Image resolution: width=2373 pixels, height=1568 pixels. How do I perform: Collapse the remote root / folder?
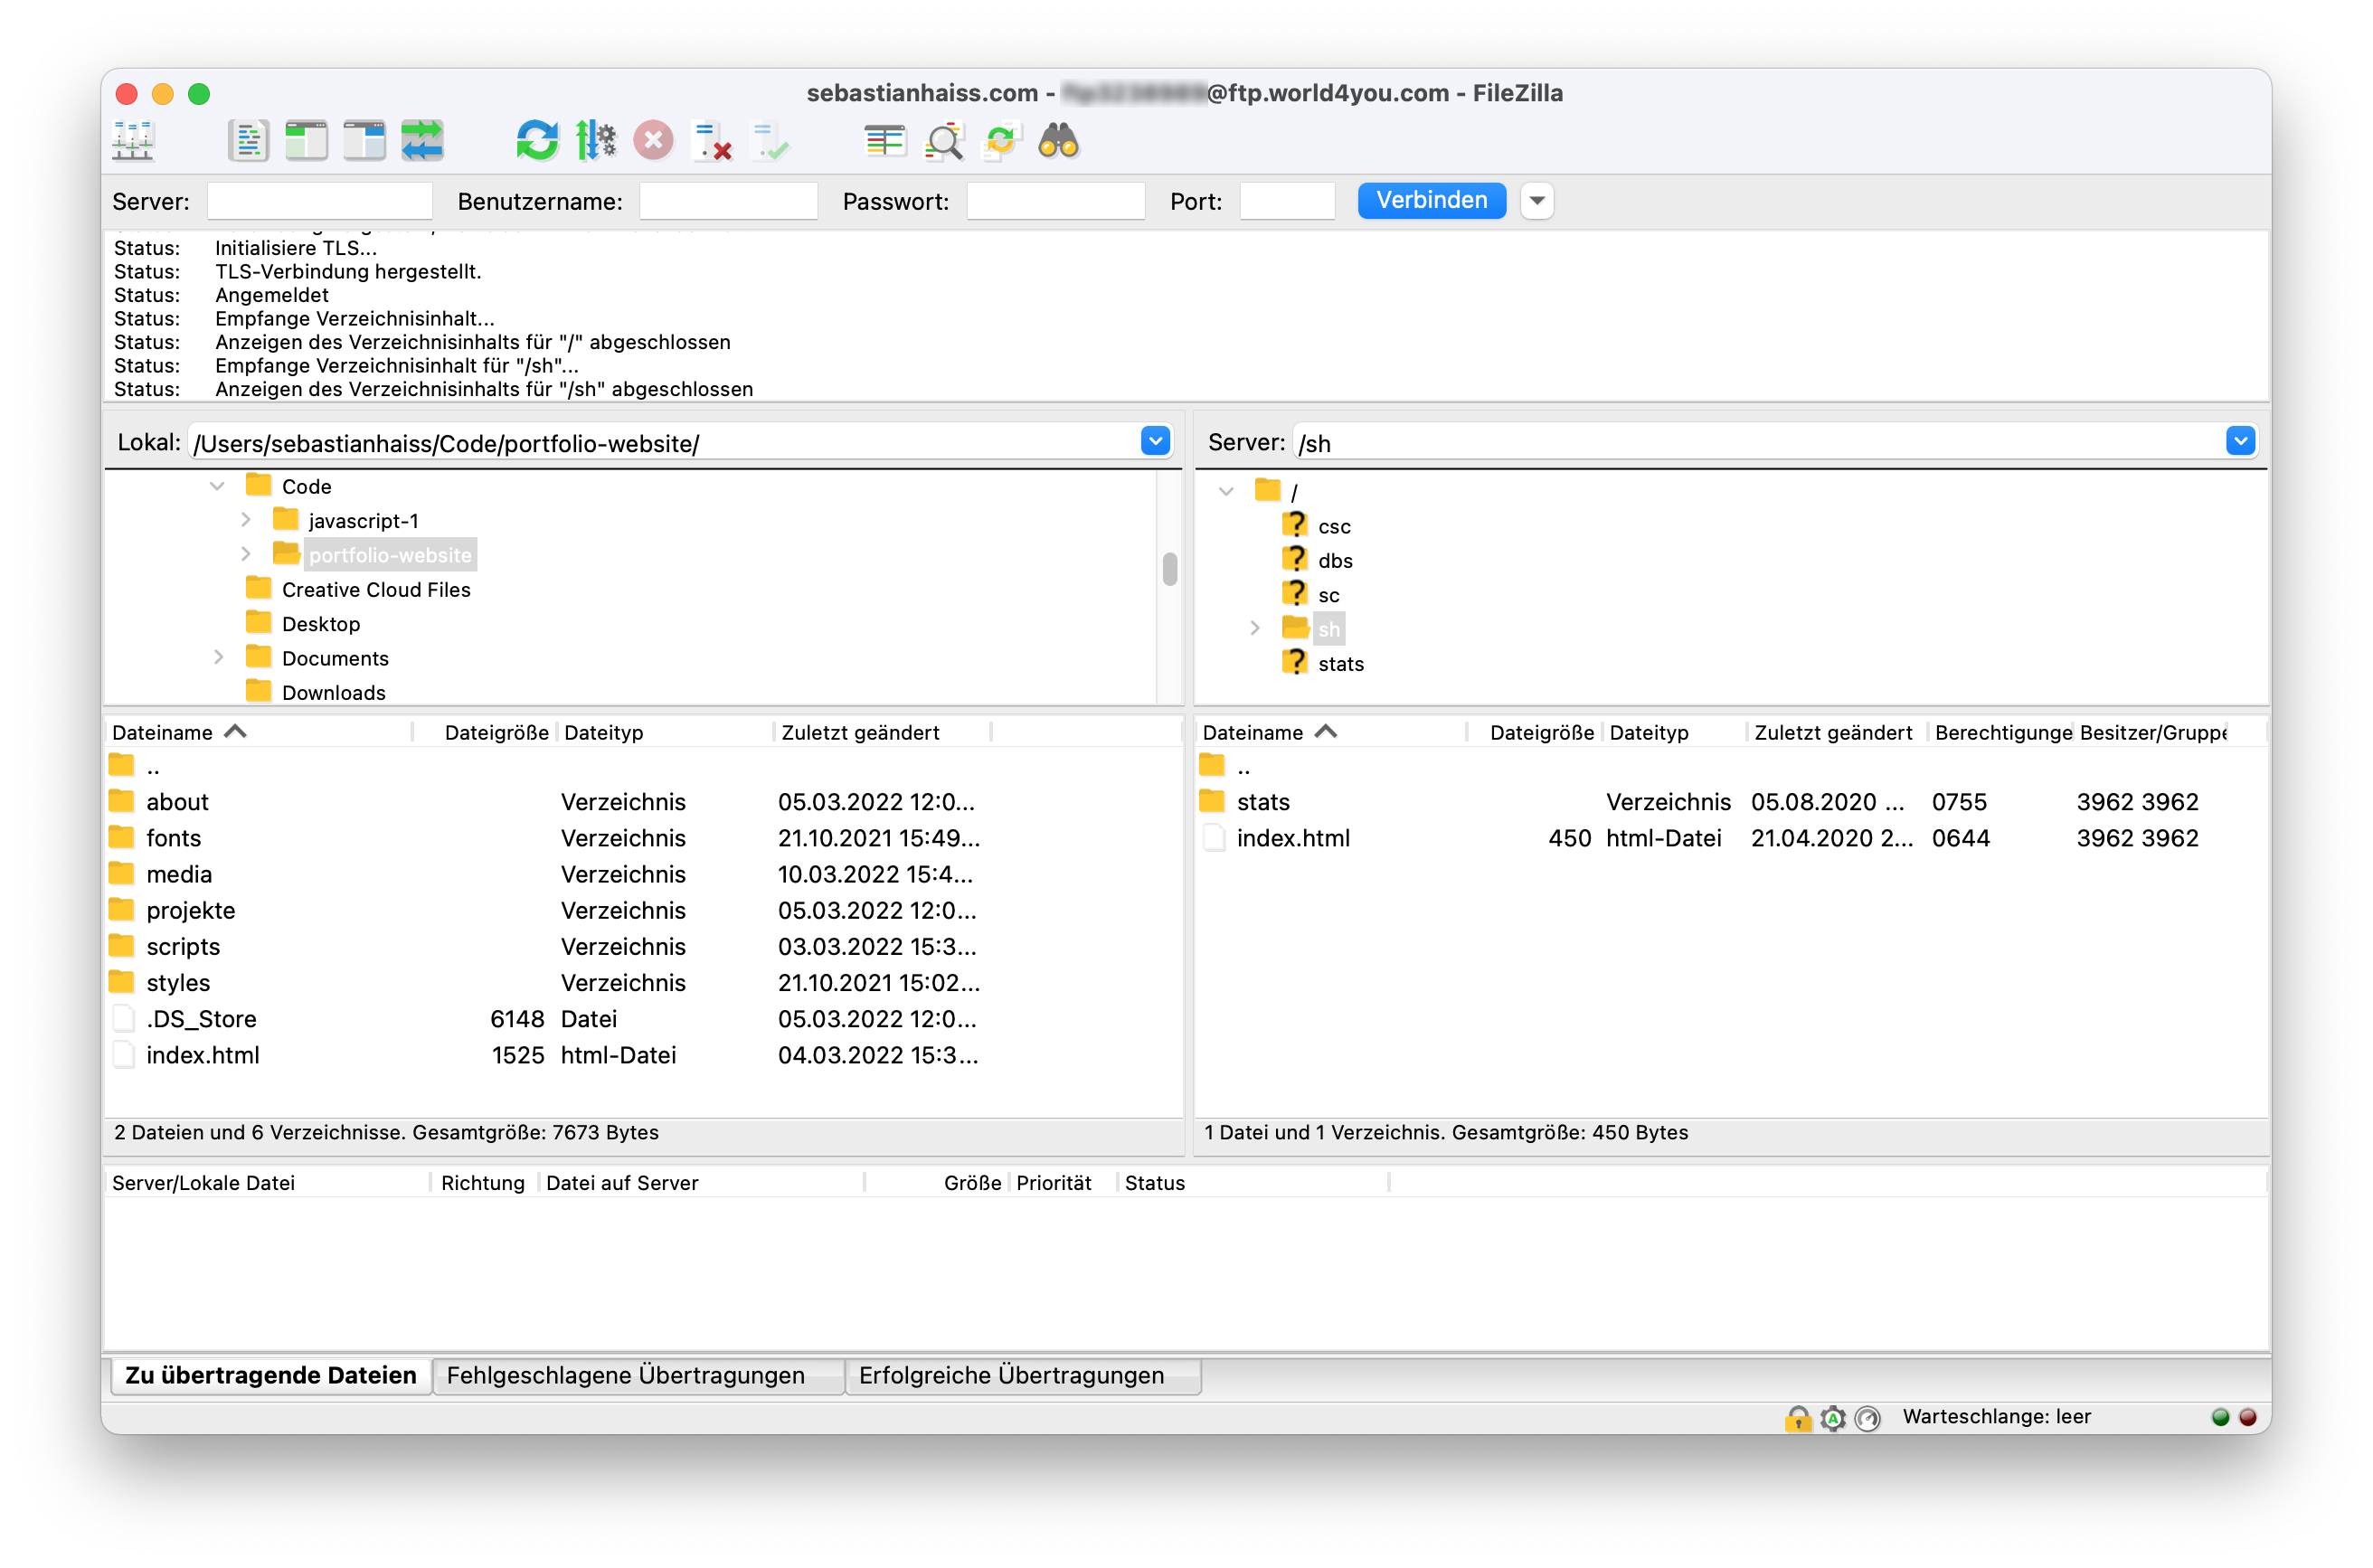tap(1226, 491)
